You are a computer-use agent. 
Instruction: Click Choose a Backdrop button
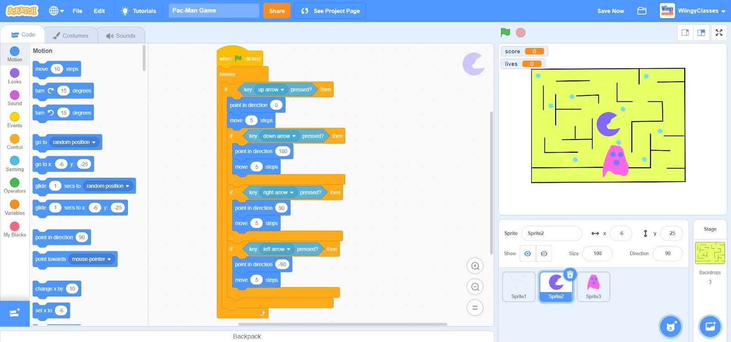pyautogui.click(x=710, y=326)
